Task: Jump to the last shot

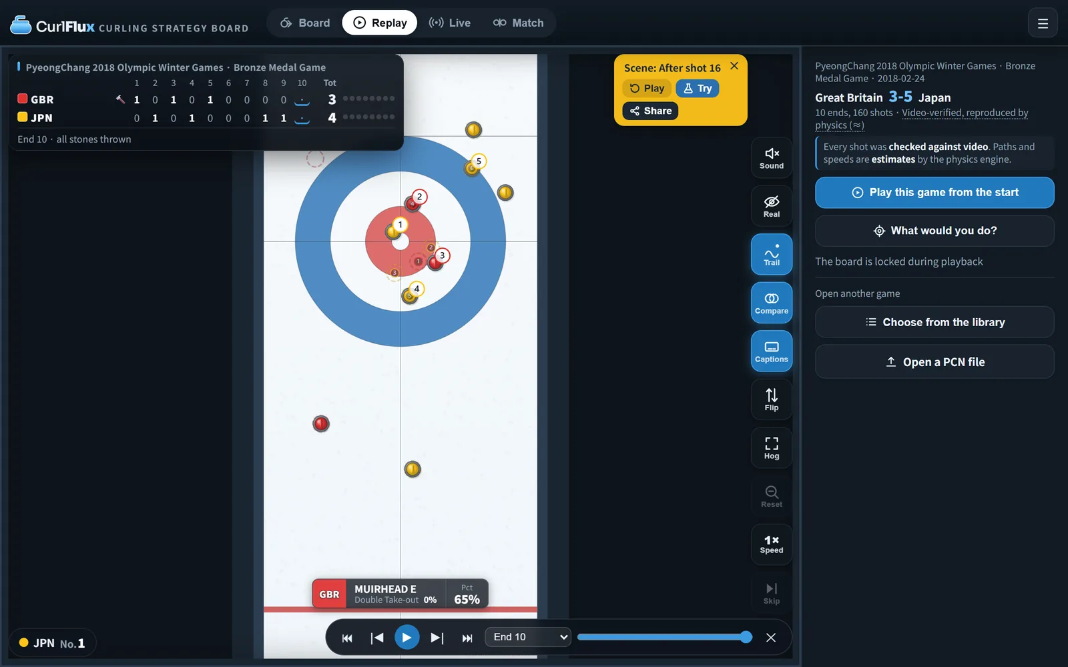Action: tap(467, 638)
